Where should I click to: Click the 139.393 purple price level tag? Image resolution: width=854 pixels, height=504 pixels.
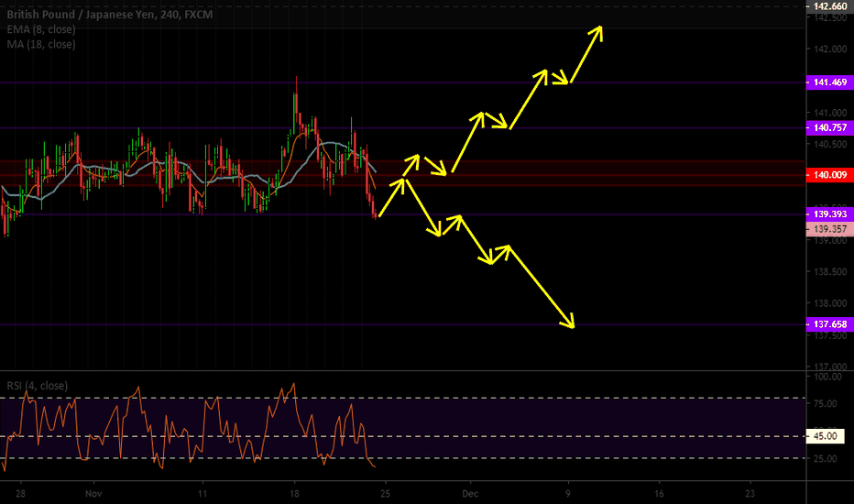click(x=829, y=214)
